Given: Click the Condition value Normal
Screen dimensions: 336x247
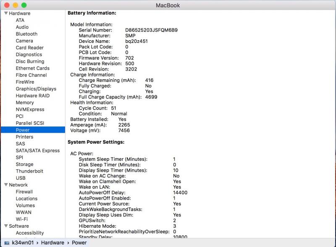Looking at the screenshot, I should 119,114.
